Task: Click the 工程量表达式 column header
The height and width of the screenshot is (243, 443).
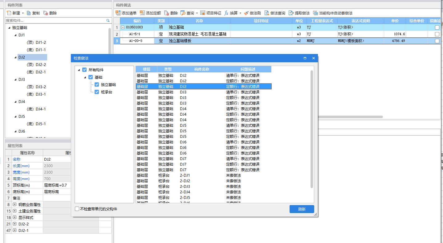Action: click(322, 21)
